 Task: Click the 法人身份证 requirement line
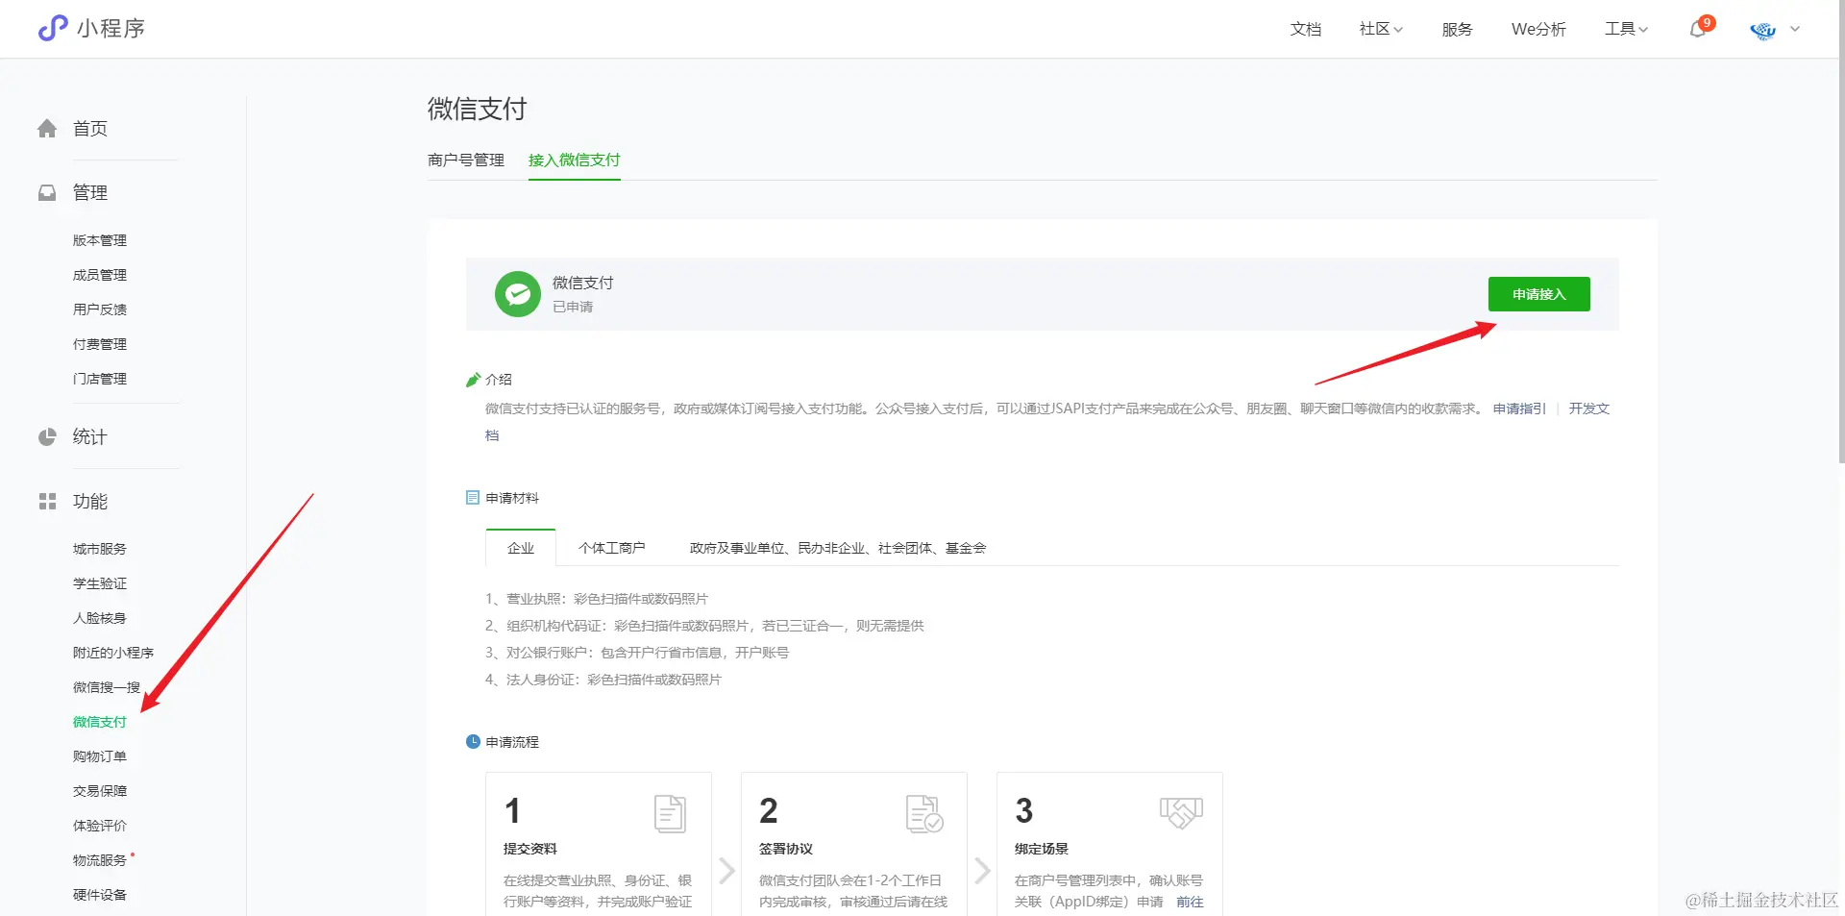603,680
